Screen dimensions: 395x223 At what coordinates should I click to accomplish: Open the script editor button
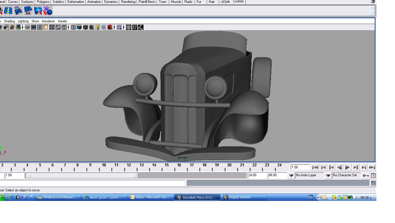pyautogui.click(x=374, y=183)
